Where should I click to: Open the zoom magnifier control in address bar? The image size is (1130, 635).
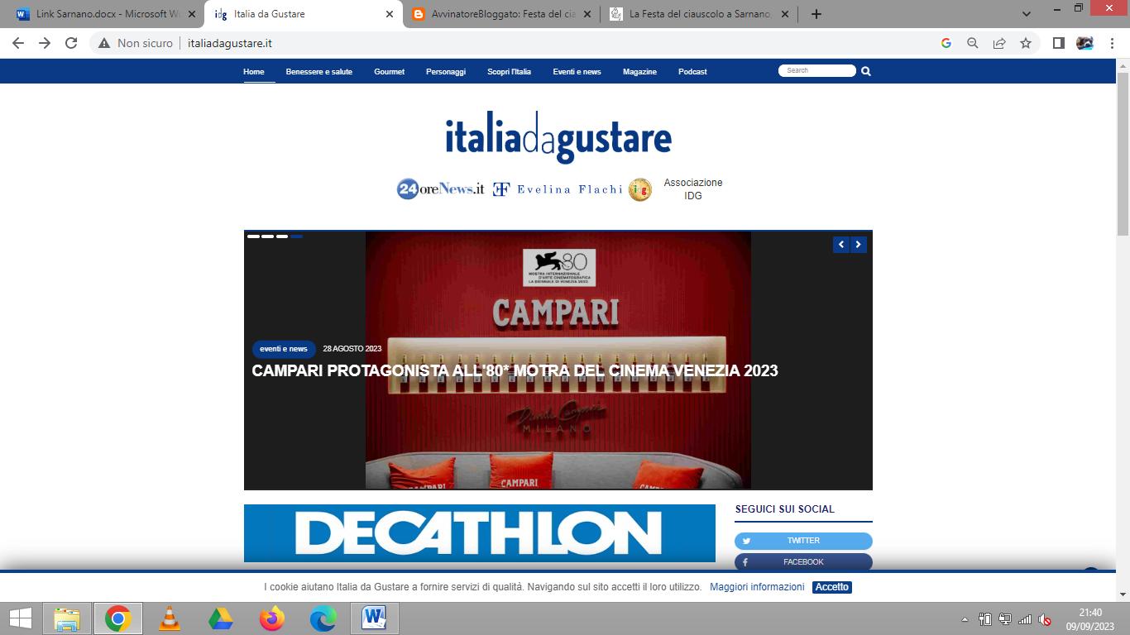(x=973, y=43)
